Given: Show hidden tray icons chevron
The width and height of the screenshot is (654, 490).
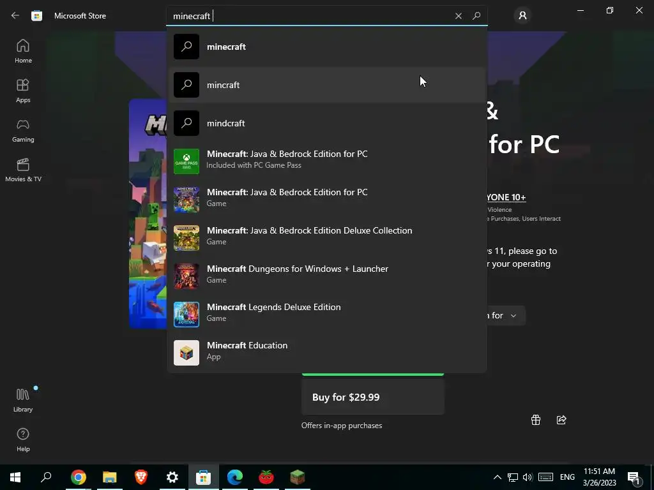Looking at the screenshot, I should coord(497,477).
